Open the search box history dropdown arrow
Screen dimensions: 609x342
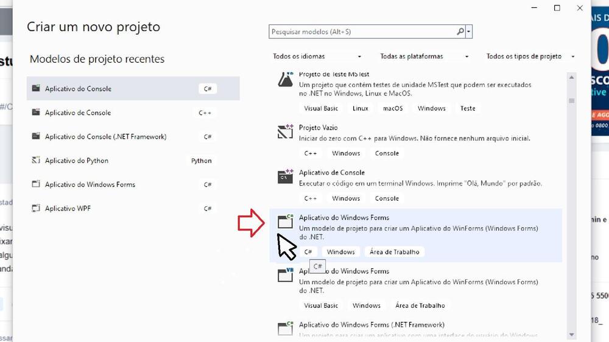[469, 32]
